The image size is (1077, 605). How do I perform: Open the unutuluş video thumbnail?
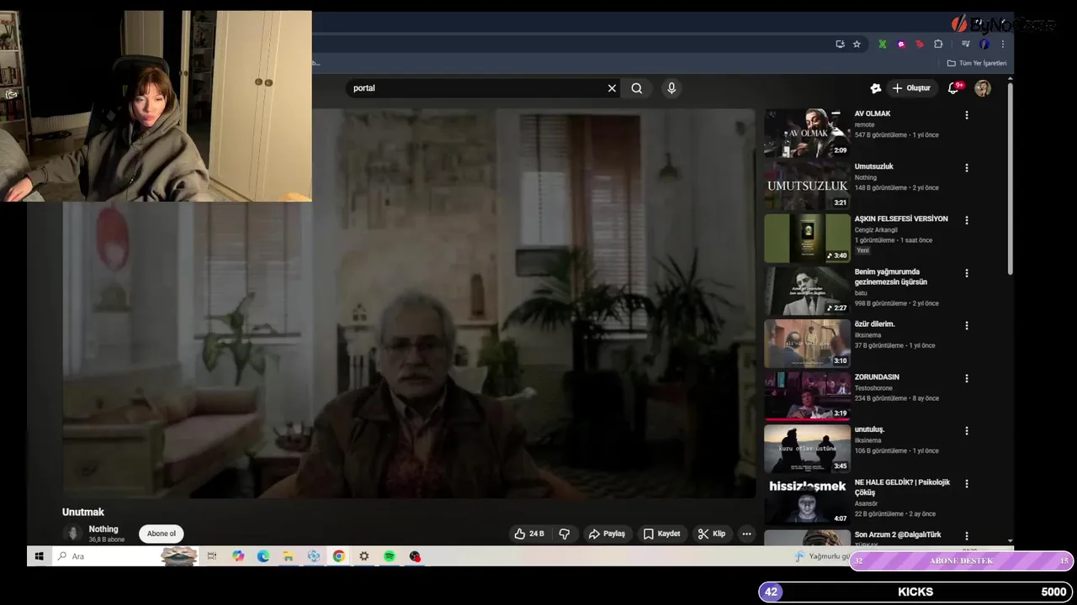[x=807, y=449]
